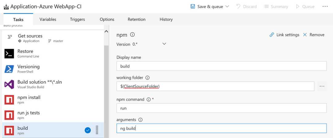Open the Version 0.* dropdown
The width and height of the screenshot is (333, 138).
[164, 44]
